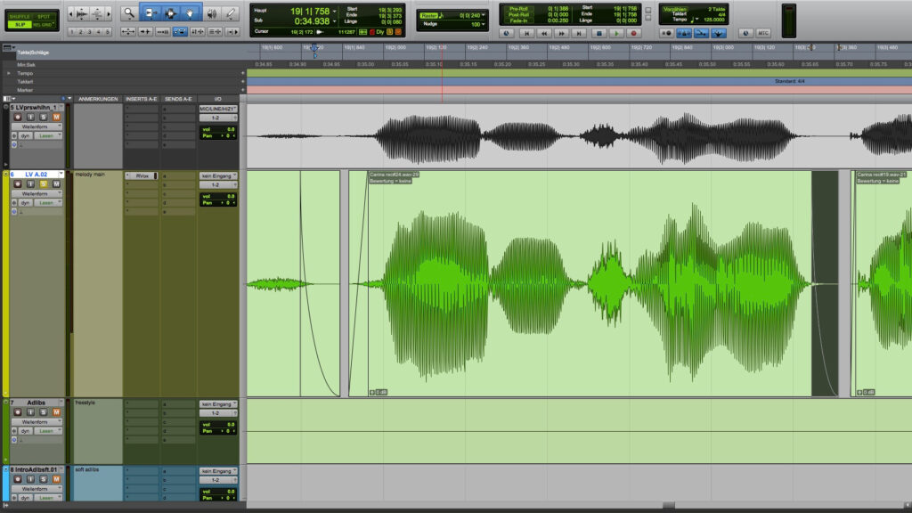Unmute the IntroAdlibsft.01 track

(56, 478)
